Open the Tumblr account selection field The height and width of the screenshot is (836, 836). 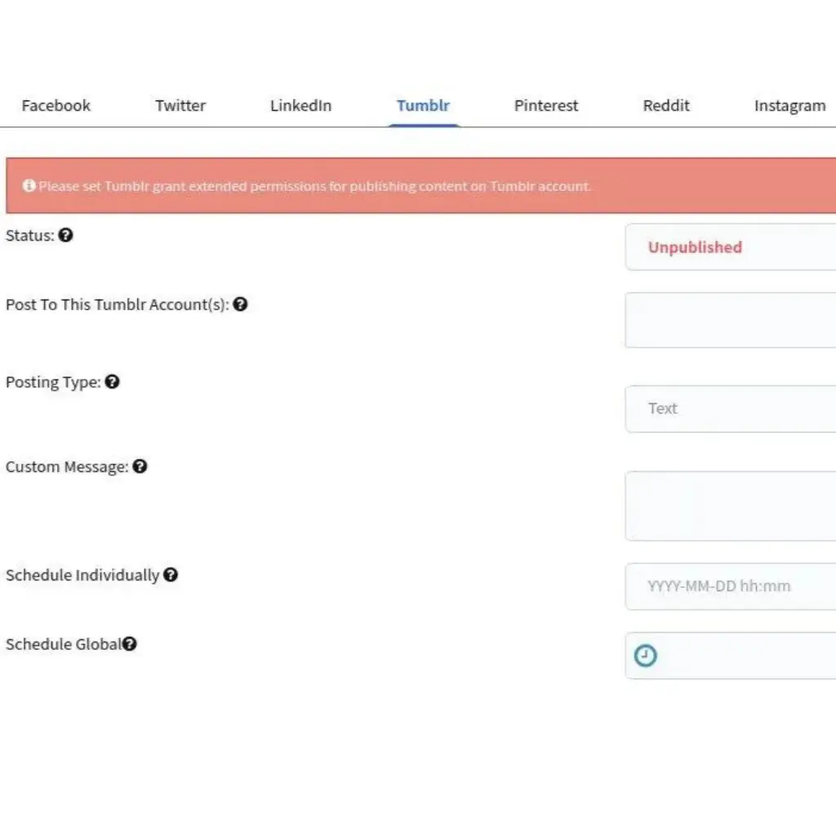pos(730,320)
